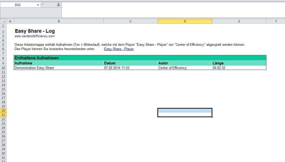Open the www.centerofefficiency.com link
The height and width of the screenshot is (162, 285).
tap(35, 36)
